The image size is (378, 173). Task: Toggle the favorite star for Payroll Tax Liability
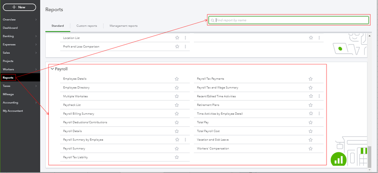point(177,157)
